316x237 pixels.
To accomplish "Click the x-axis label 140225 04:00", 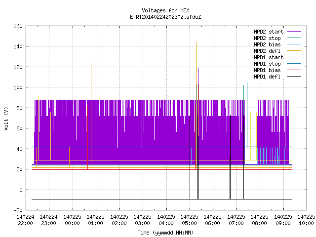I will pyautogui.click(x=166, y=220).
